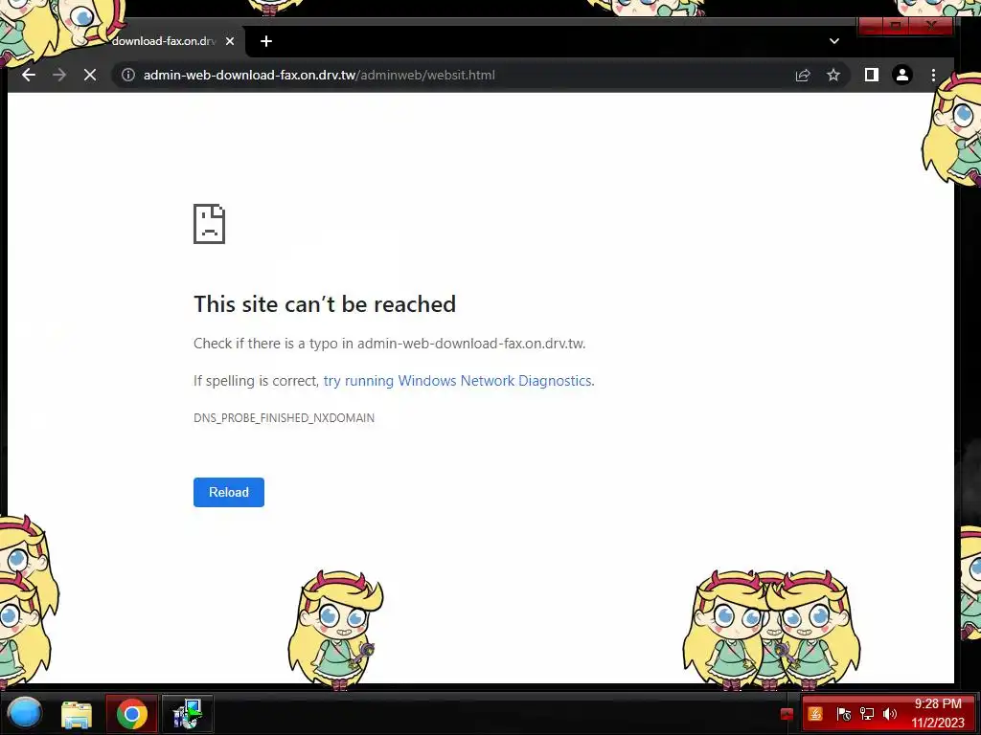Minimize the Chrome window

click(x=870, y=26)
